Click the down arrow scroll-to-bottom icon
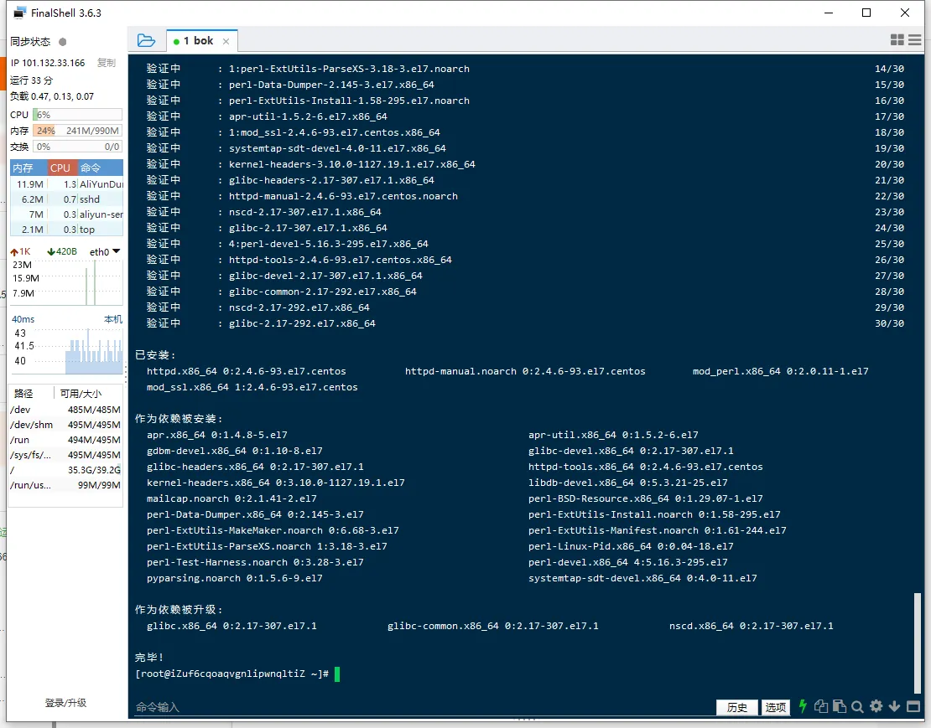931x728 pixels. tap(895, 706)
